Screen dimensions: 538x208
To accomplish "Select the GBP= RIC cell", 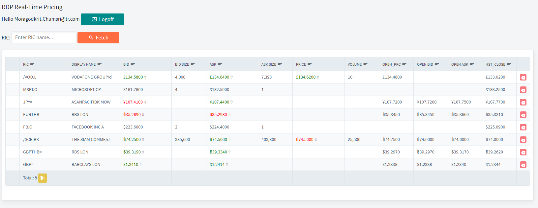I will tap(44, 165).
